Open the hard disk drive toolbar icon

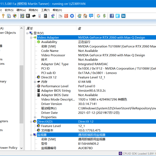click(x=45, y=16)
